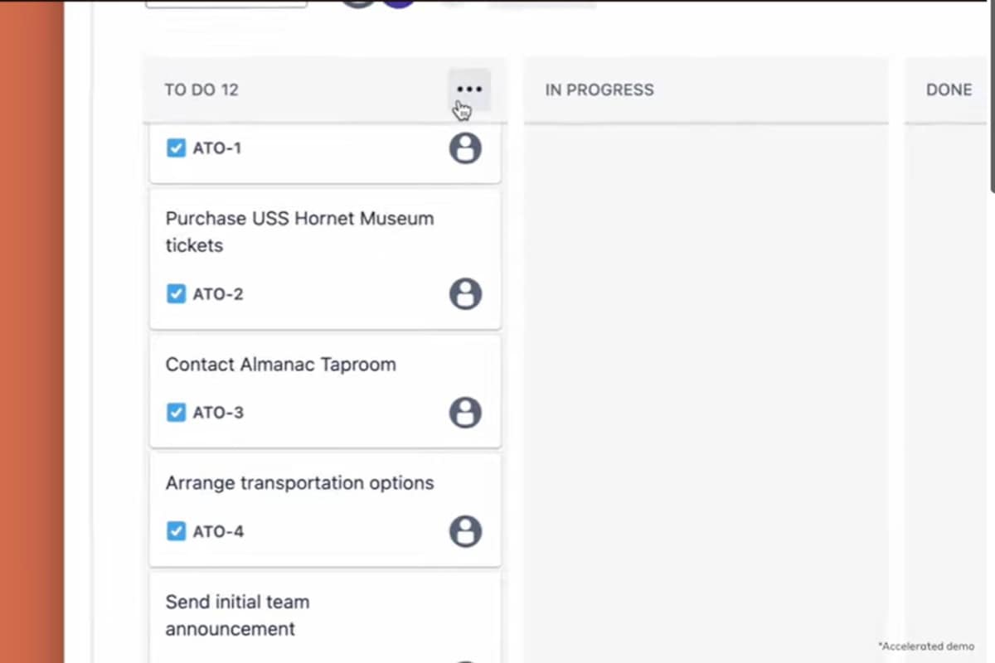Screen dimensions: 995x663
Task: Click the task type icon beside ATO-3
Action: 176,413
